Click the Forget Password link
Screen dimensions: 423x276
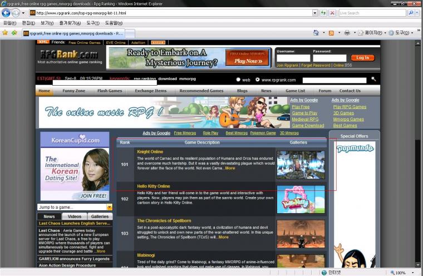tap(316, 65)
